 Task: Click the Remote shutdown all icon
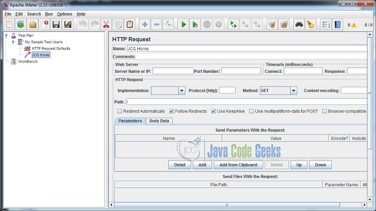coord(257,24)
